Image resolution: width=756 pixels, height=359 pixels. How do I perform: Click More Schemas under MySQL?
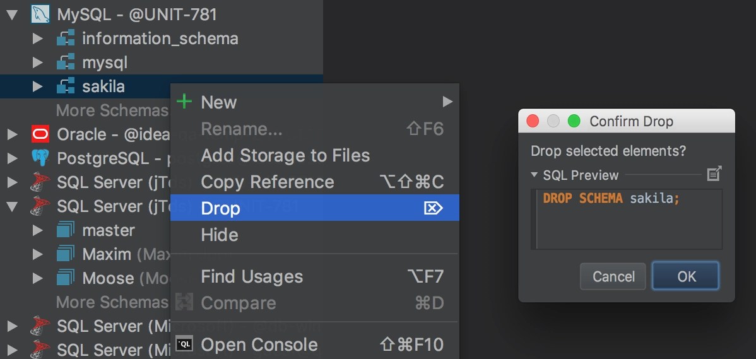pos(112,110)
